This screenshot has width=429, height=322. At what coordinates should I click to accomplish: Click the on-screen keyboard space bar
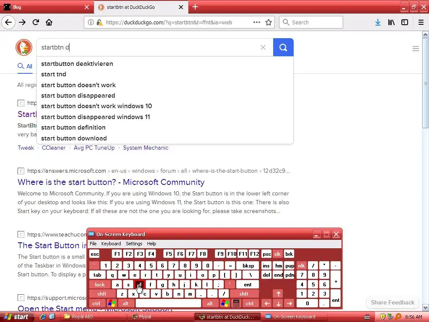point(168,304)
